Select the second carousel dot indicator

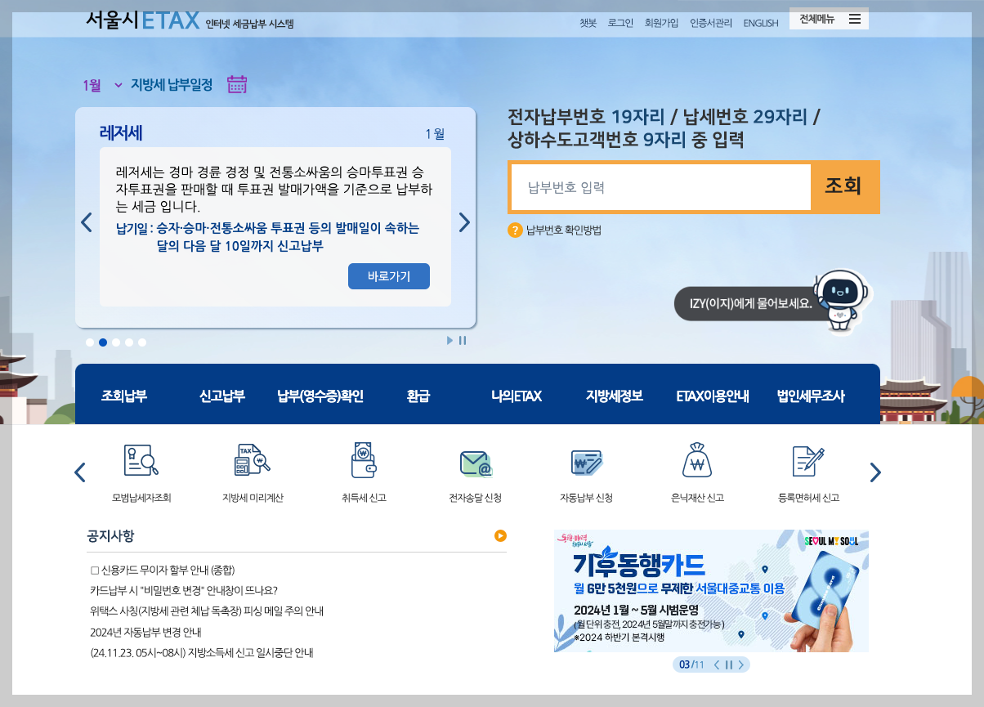pyautogui.click(x=103, y=342)
